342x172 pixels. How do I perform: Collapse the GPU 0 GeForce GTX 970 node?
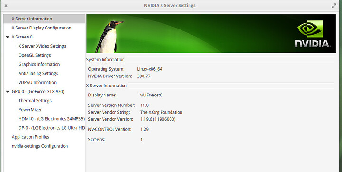[8, 92]
